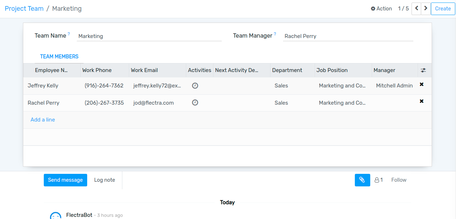Click the activity clock icon for Jeffrey Kelly

pyautogui.click(x=195, y=86)
